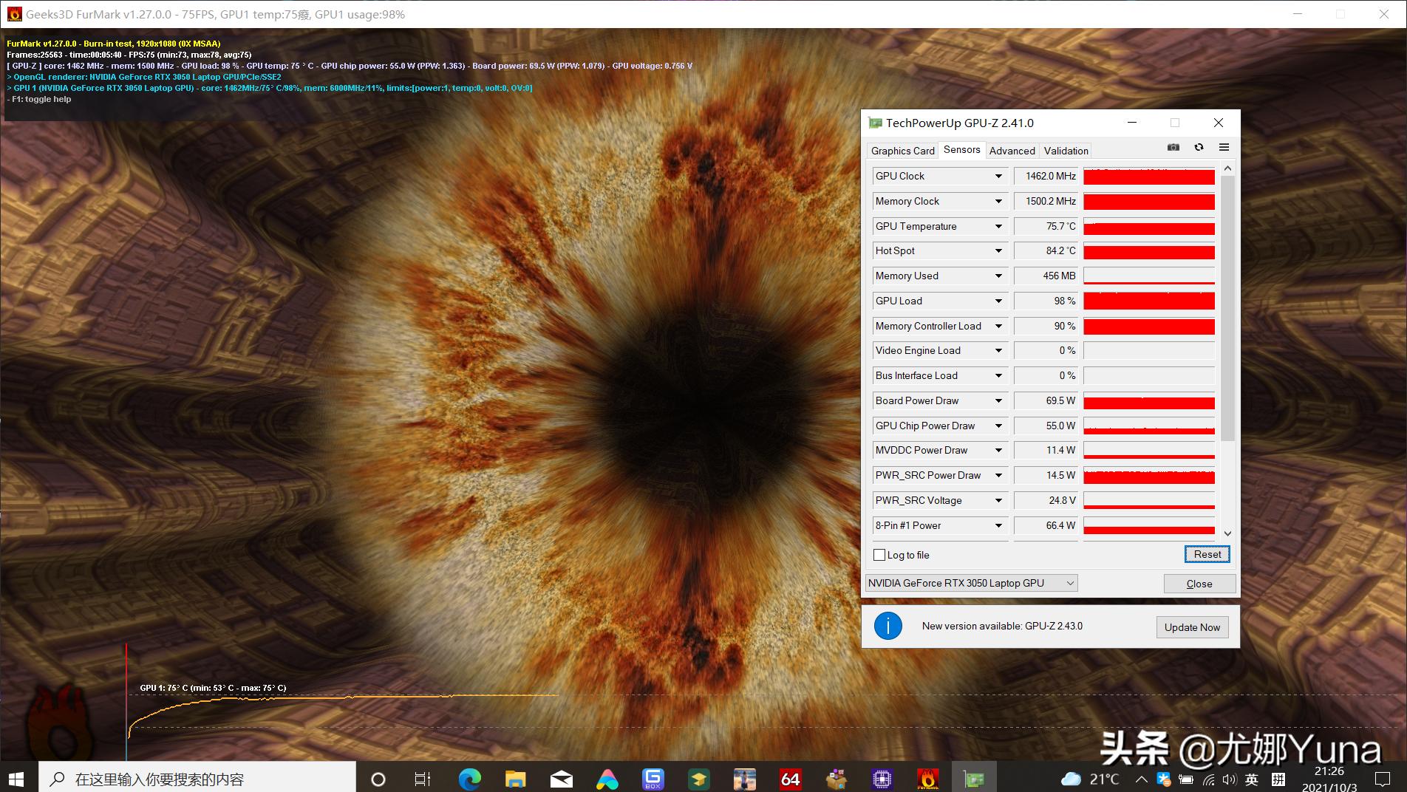
Task: Open the Mail app in taskbar
Action: pos(561,779)
